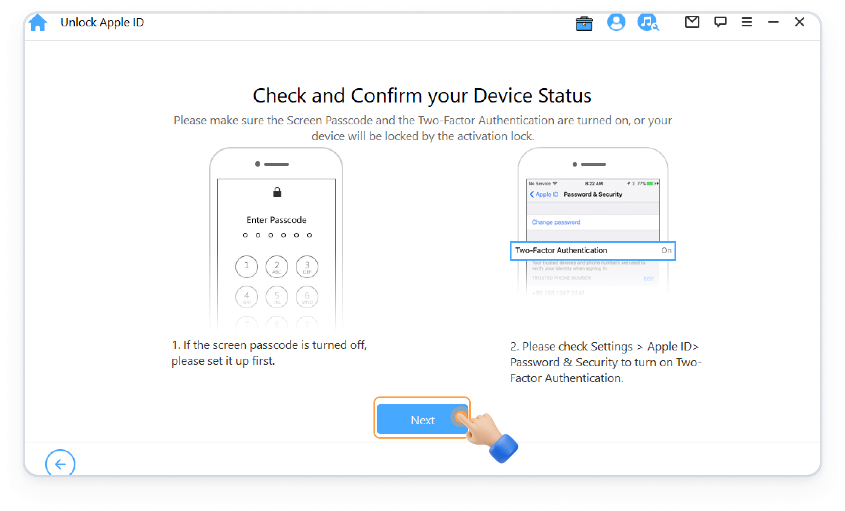Viewport: 845px width, 511px height.
Task: Click the Next button to proceed
Action: pos(422,420)
